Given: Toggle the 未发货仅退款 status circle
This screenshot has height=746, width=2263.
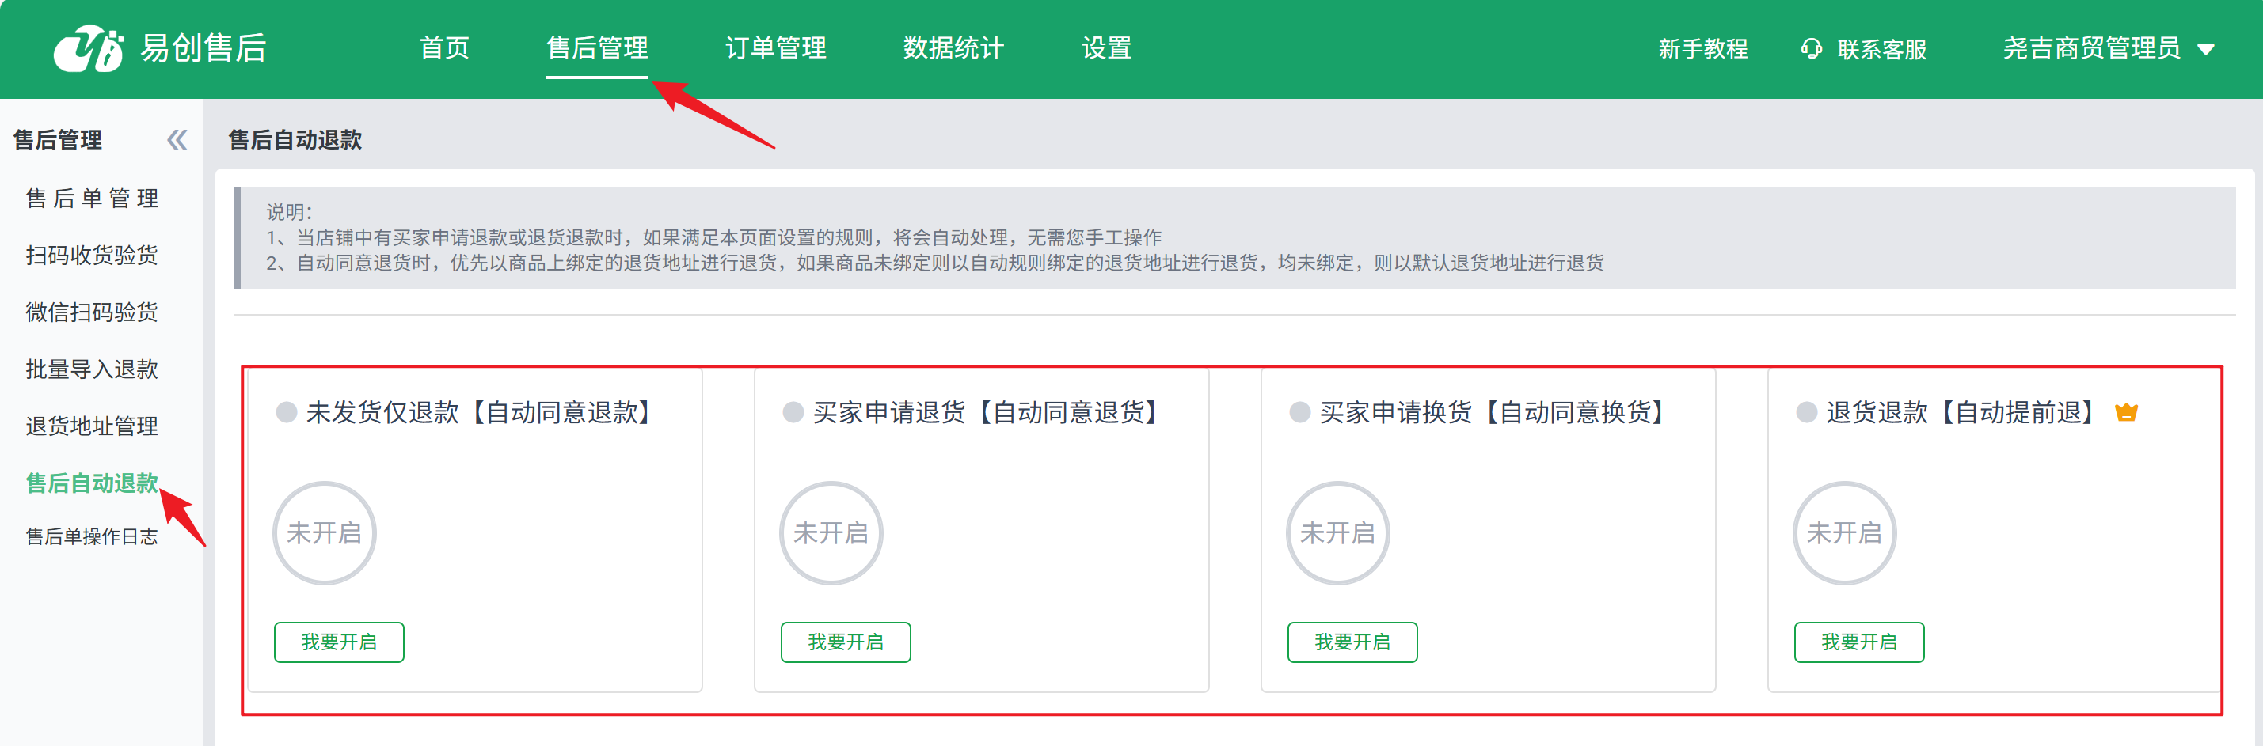Looking at the screenshot, I should click(x=324, y=532).
